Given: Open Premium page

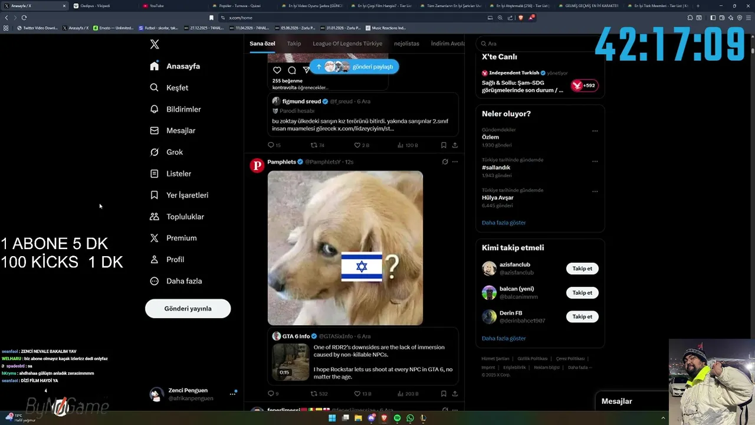Looking at the screenshot, I should pos(173,238).
